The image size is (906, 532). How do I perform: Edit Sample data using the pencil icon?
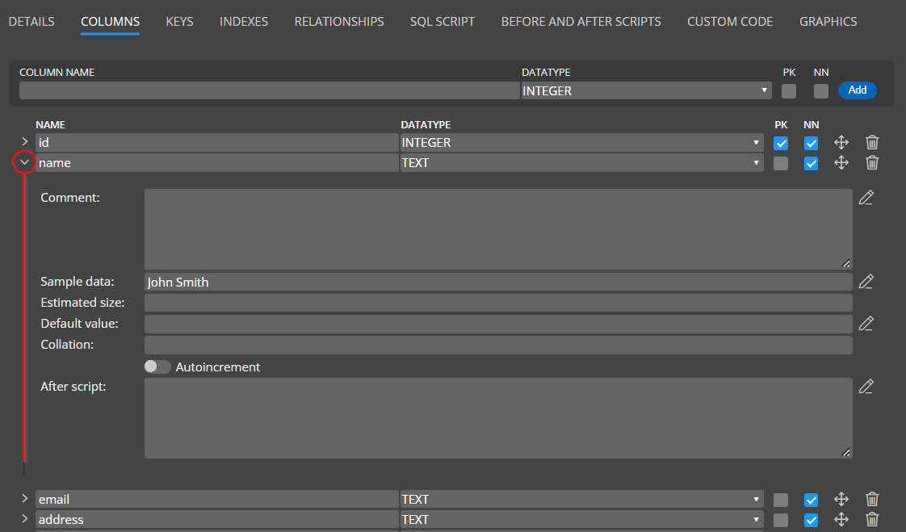pyautogui.click(x=866, y=281)
